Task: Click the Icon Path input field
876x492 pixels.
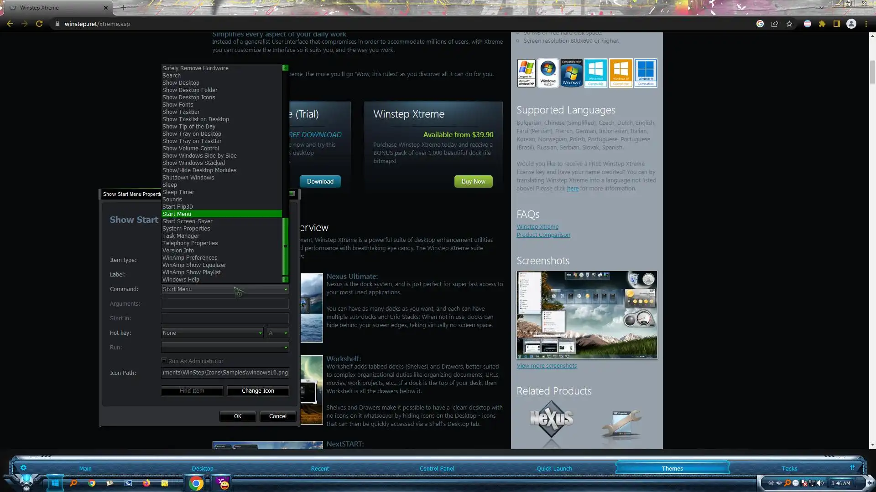Action: click(225, 373)
